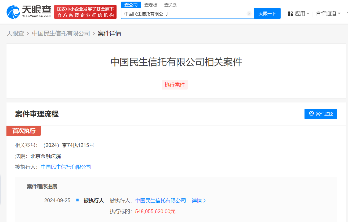The width and height of the screenshot is (348, 222).
Task: Select the case number (2024)京74执1215号
Action: tap(68, 145)
